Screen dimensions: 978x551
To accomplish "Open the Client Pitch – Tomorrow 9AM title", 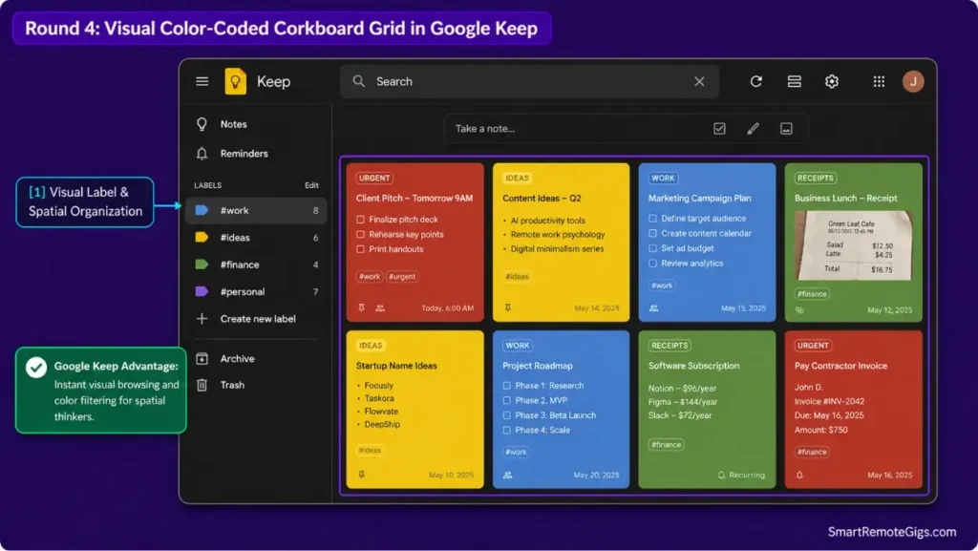I will tap(415, 199).
